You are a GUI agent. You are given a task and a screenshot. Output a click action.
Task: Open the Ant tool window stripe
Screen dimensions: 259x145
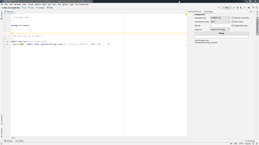click(x=257, y=13)
